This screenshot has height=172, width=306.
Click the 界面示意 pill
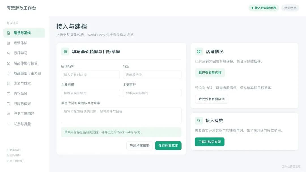(x=290, y=8)
